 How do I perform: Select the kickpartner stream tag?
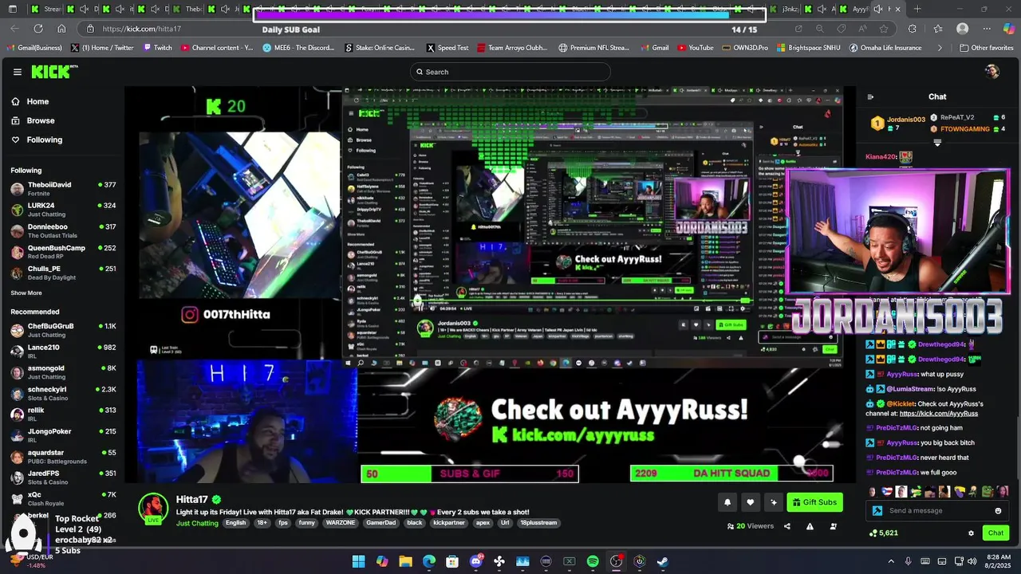tap(447, 523)
